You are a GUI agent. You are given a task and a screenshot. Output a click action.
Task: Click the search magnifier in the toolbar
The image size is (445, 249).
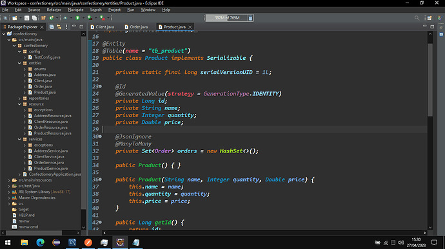tap(417, 18)
